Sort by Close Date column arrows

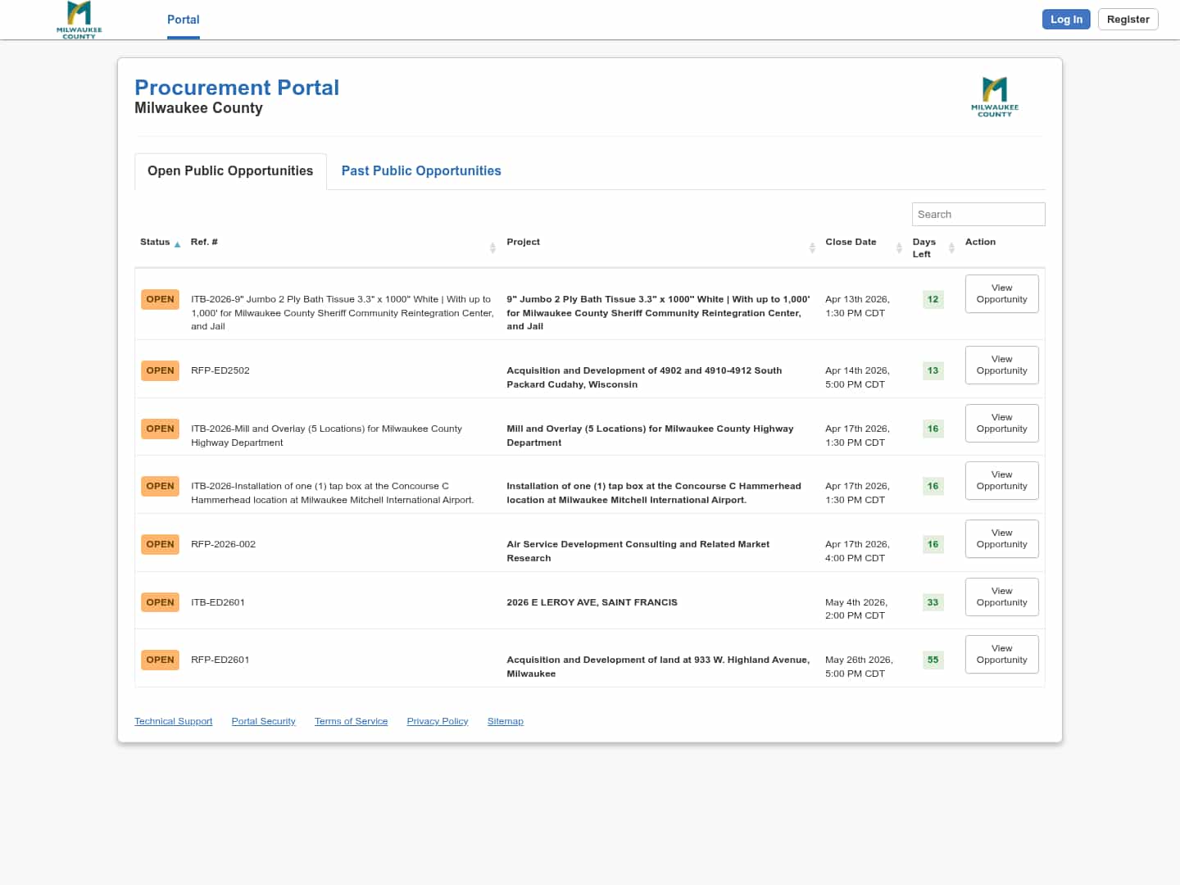click(899, 247)
